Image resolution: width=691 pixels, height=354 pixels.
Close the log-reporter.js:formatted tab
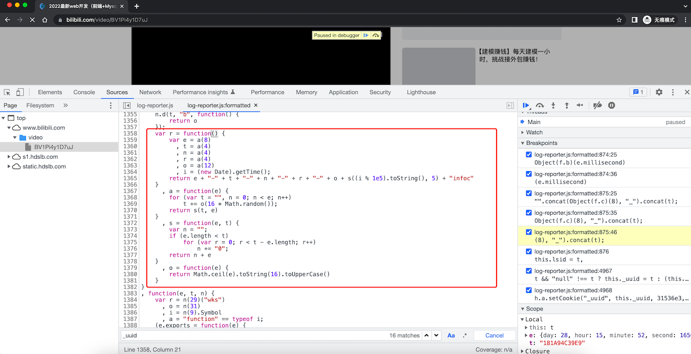click(256, 106)
